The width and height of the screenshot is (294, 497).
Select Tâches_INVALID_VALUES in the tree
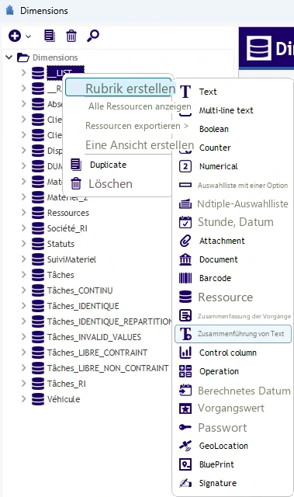[x=95, y=337]
